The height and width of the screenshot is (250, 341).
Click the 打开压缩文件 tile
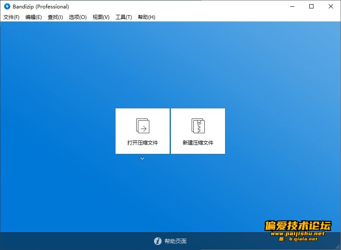point(143,131)
